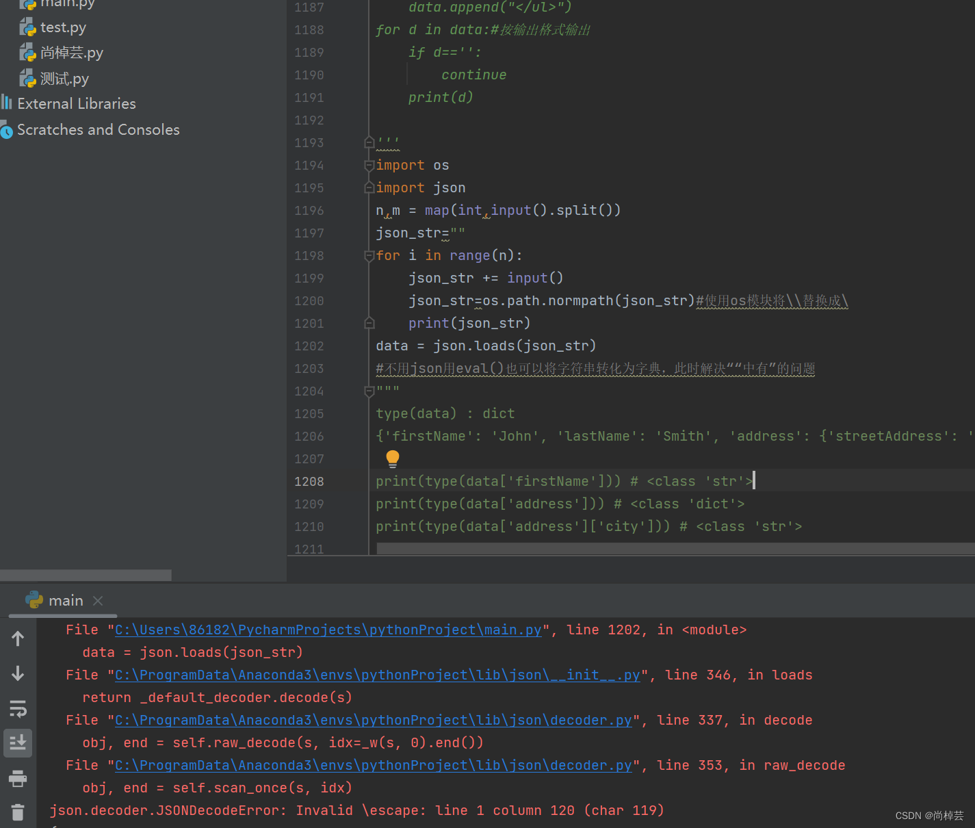Collapse the docstring fold at line 1204
Viewport: 975px width, 828px height.
(x=369, y=391)
